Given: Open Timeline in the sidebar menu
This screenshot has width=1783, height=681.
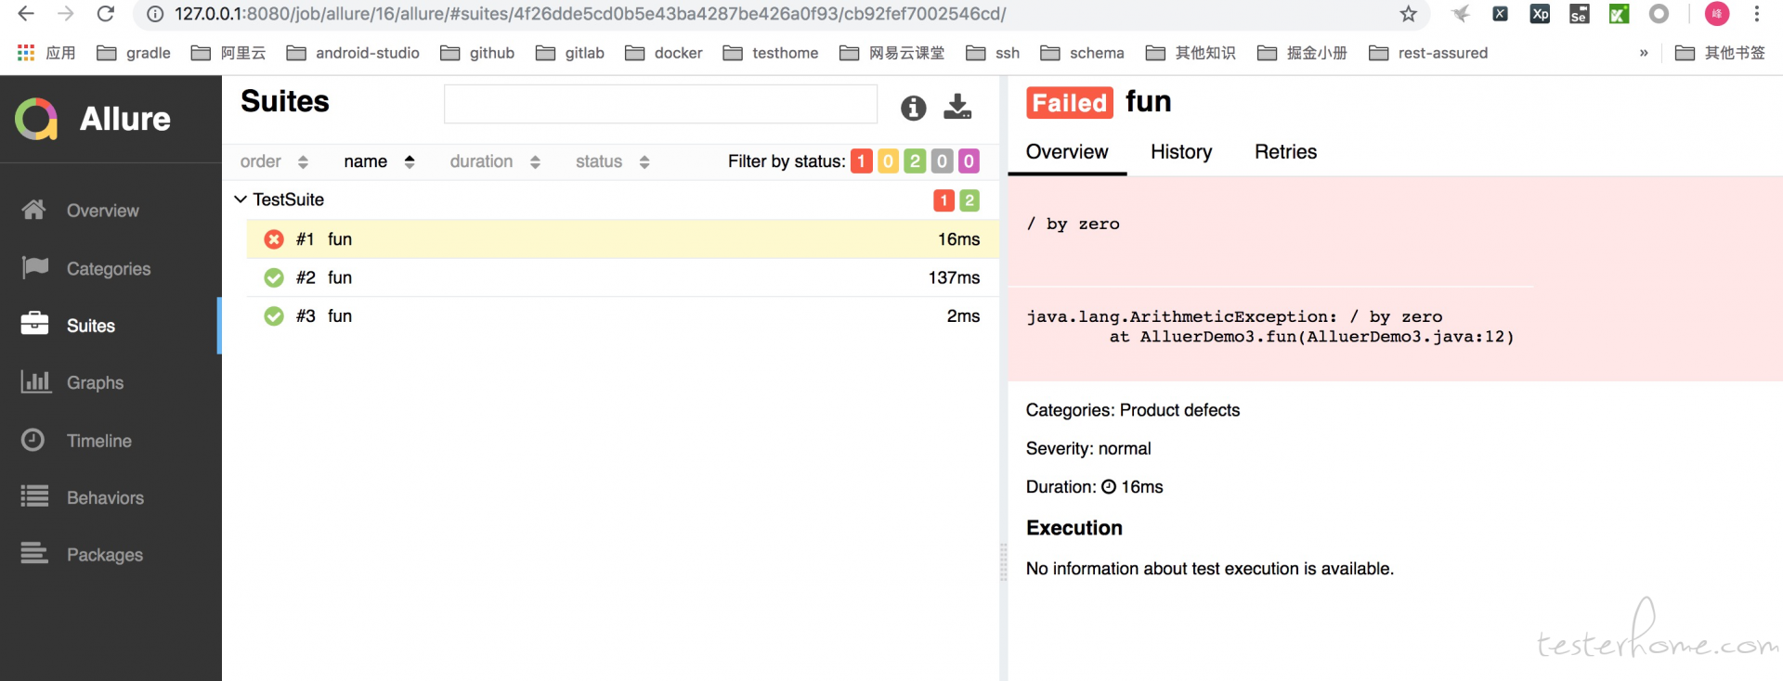Looking at the screenshot, I should click(x=111, y=441).
